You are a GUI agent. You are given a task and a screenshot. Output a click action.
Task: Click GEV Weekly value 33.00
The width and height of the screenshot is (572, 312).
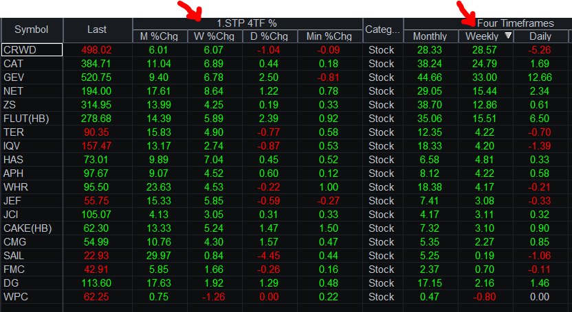click(485, 77)
